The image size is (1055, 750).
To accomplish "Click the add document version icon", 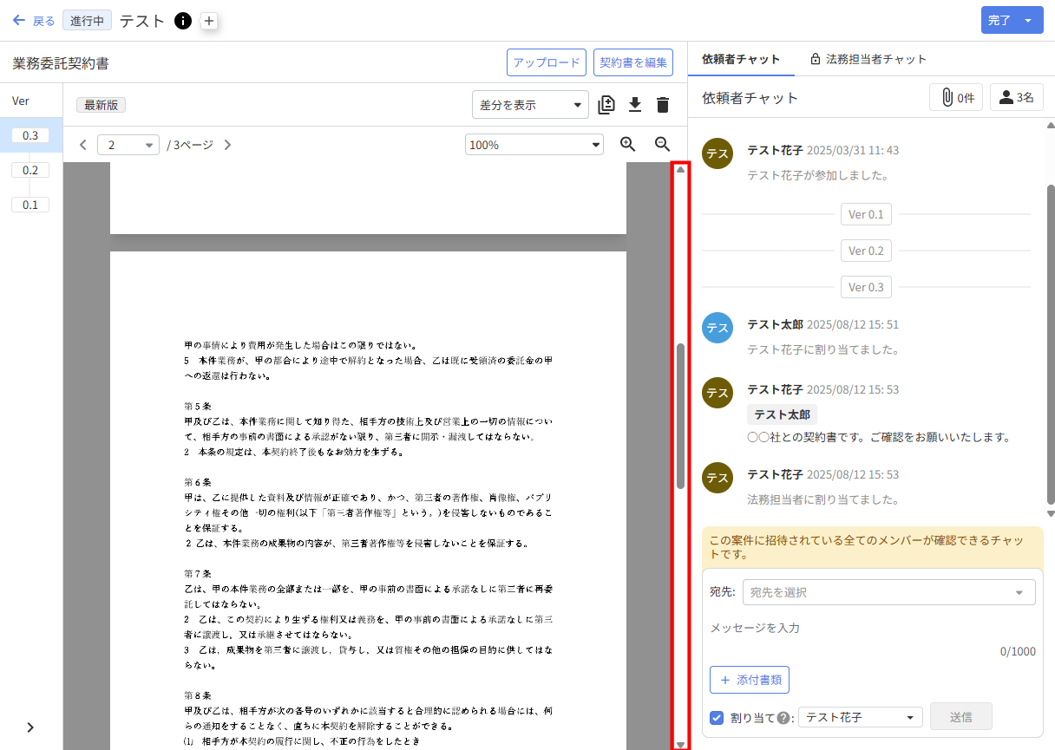I will point(606,105).
